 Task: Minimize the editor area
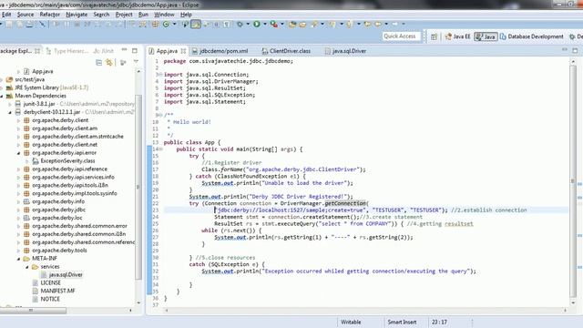565,50
